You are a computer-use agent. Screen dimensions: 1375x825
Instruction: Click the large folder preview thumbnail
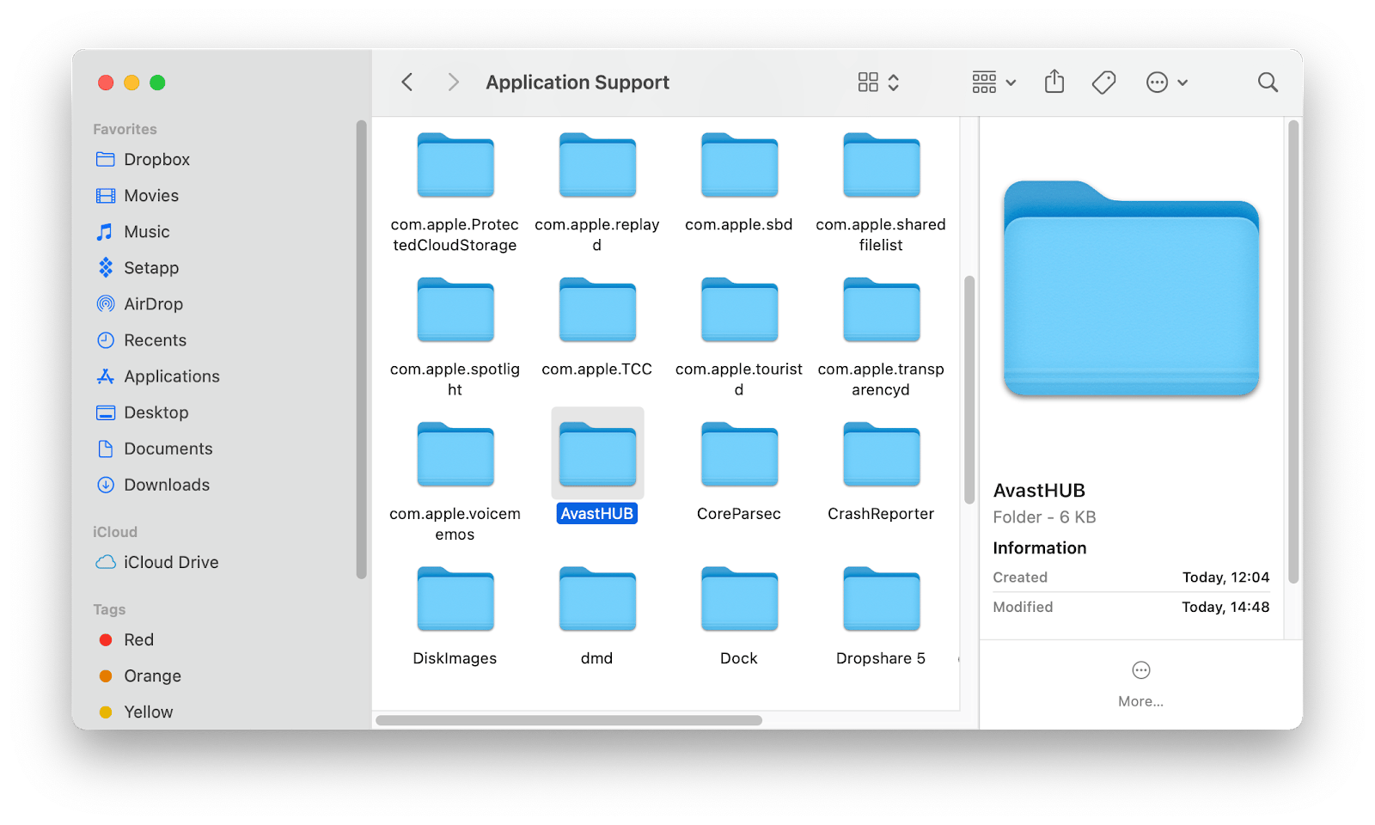1131,289
